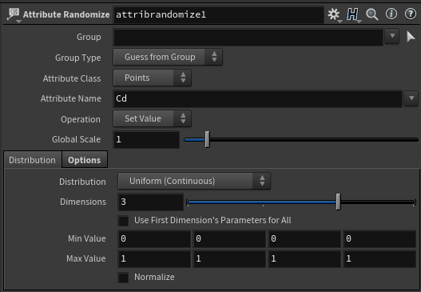Click the node name field attribrandomize1
This screenshot has width=421, height=292.
219,14
